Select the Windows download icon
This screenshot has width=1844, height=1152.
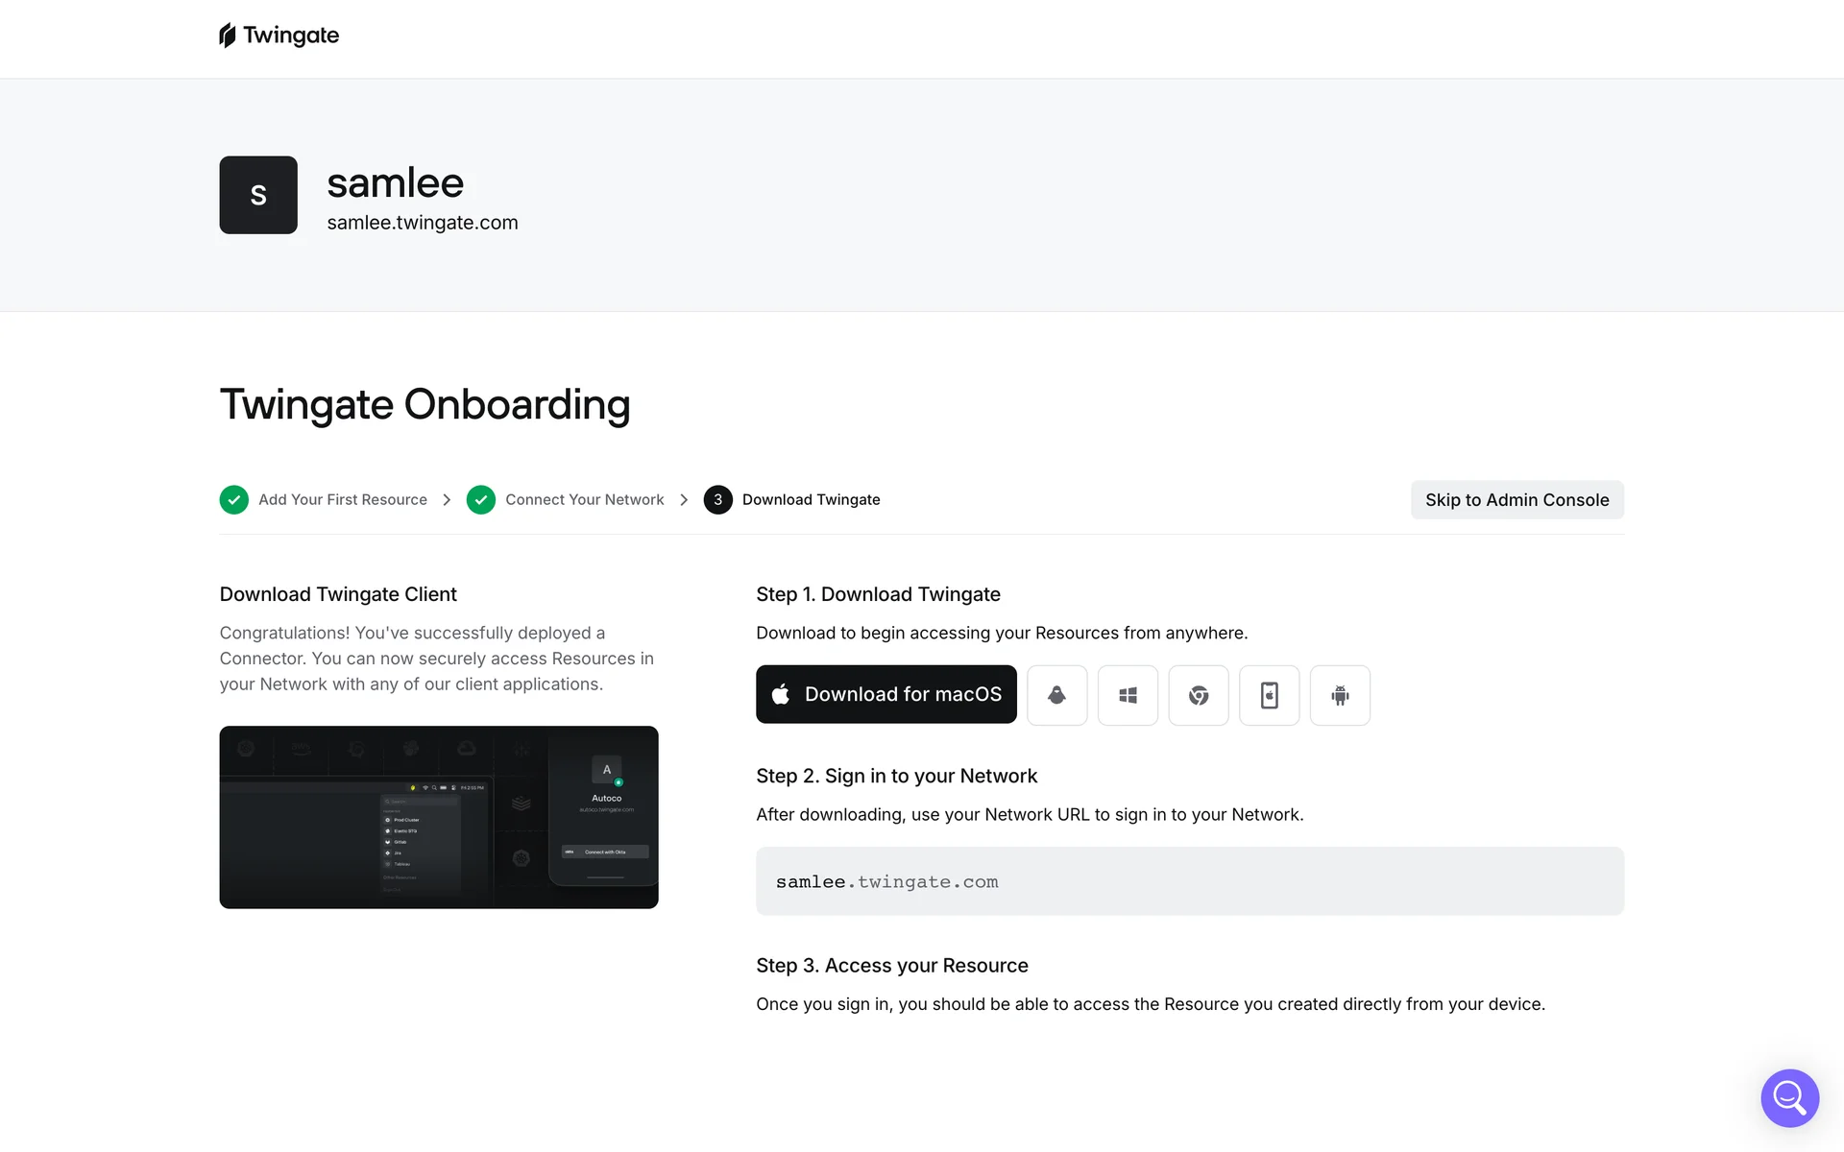coord(1128,695)
